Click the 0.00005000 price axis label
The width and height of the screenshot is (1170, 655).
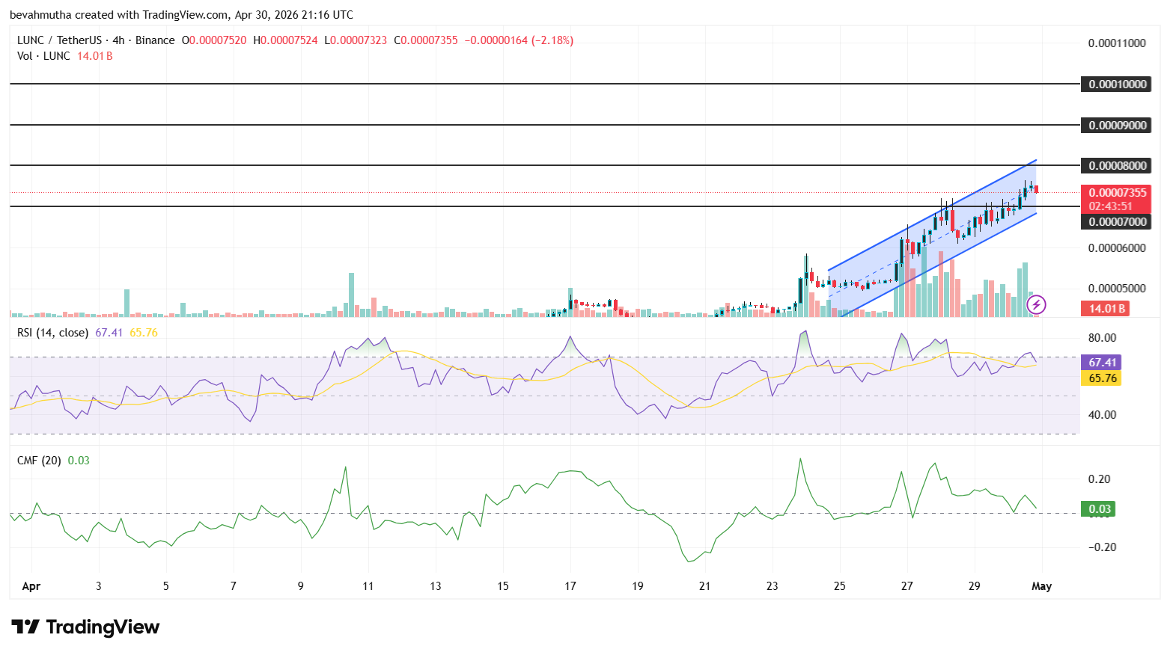click(x=1117, y=289)
